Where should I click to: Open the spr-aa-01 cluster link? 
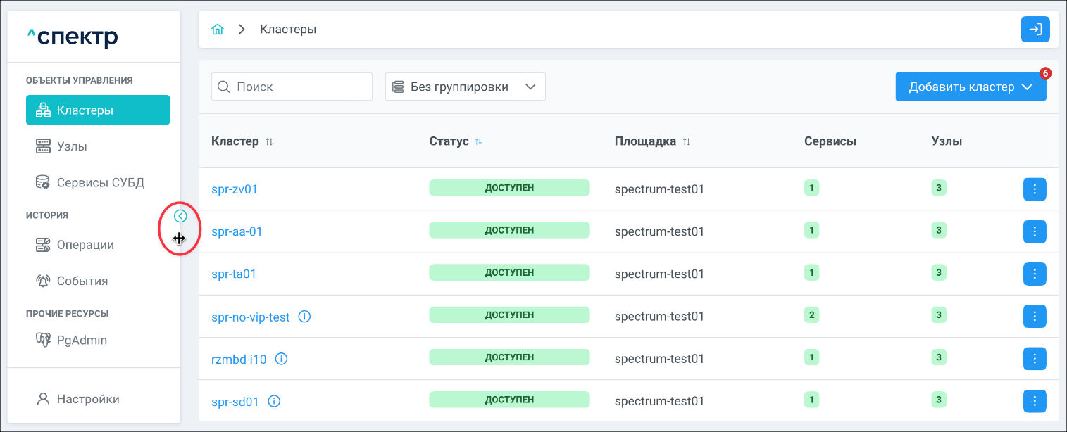pyautogui.click(x=237, y=231)
